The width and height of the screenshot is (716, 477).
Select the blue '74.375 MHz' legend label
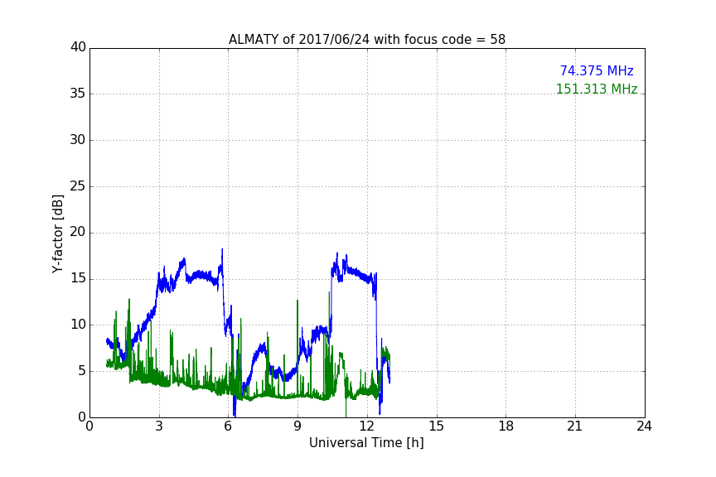click(x=597, y=70)
